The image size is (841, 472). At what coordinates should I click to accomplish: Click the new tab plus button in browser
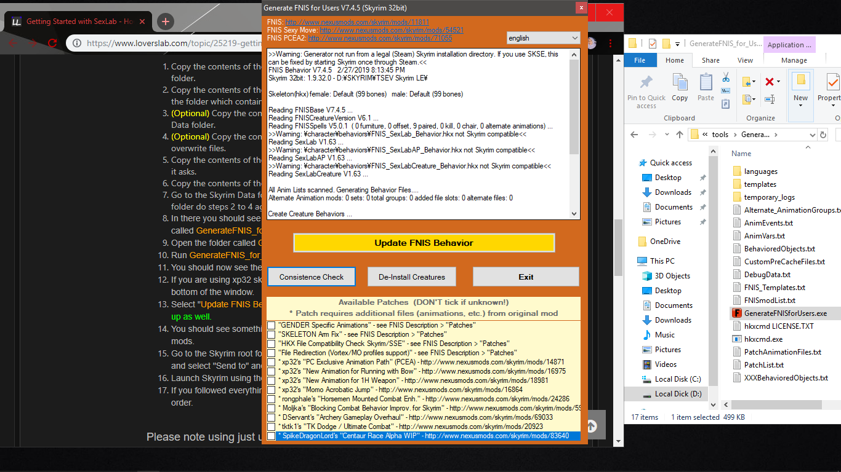[165, 22]
